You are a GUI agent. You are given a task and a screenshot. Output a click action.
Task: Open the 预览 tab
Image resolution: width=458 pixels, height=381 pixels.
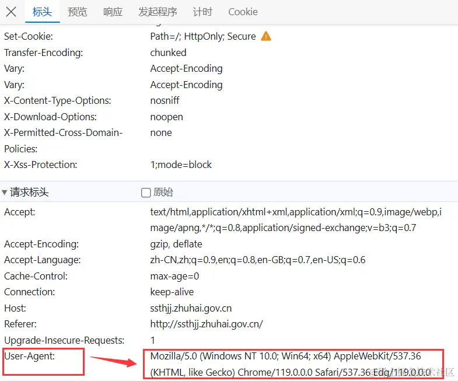click(x=78, y=12)
